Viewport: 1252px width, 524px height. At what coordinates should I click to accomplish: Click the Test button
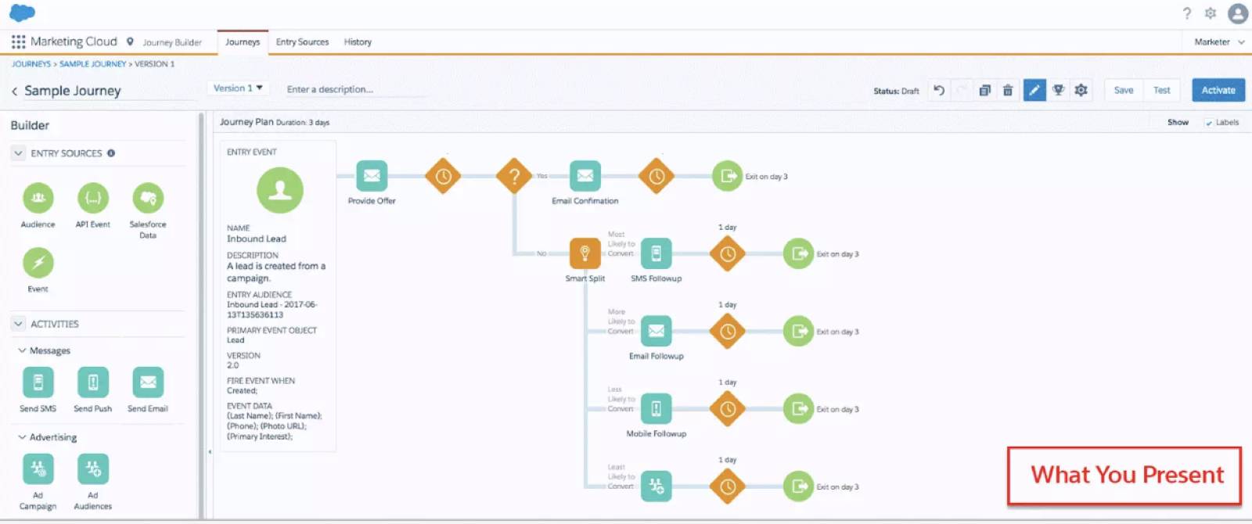[x=1162, y=90]
